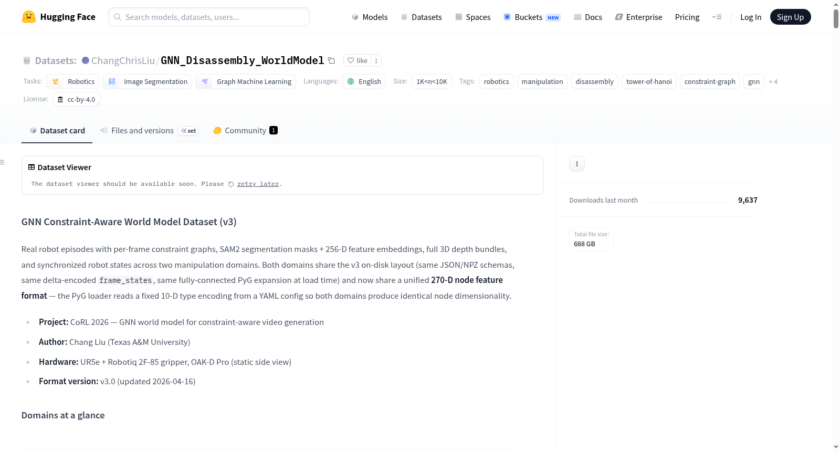Select the Graph Machine Learning task tag
Image resolution: width=840 pixels, height=452 pixels.
[x=246, y=81]
